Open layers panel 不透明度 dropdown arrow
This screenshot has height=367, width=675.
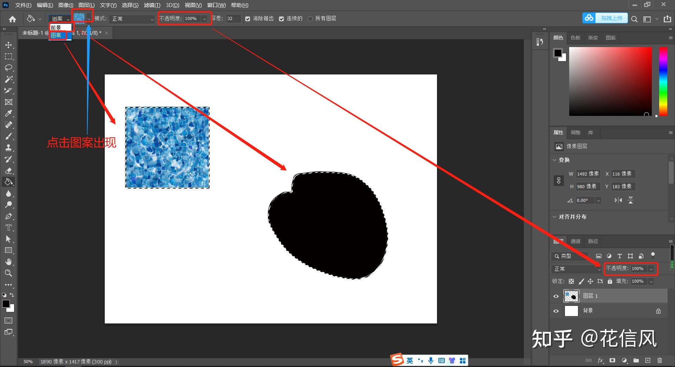(651, 269)
